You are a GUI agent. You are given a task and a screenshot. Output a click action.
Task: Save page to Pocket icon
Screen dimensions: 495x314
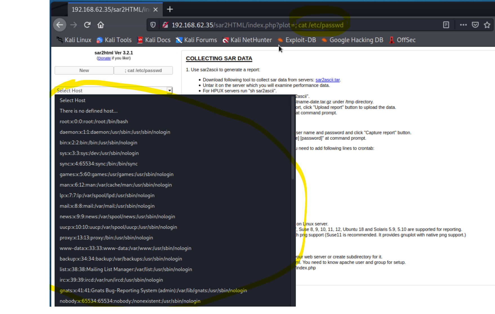coord(475,25)
